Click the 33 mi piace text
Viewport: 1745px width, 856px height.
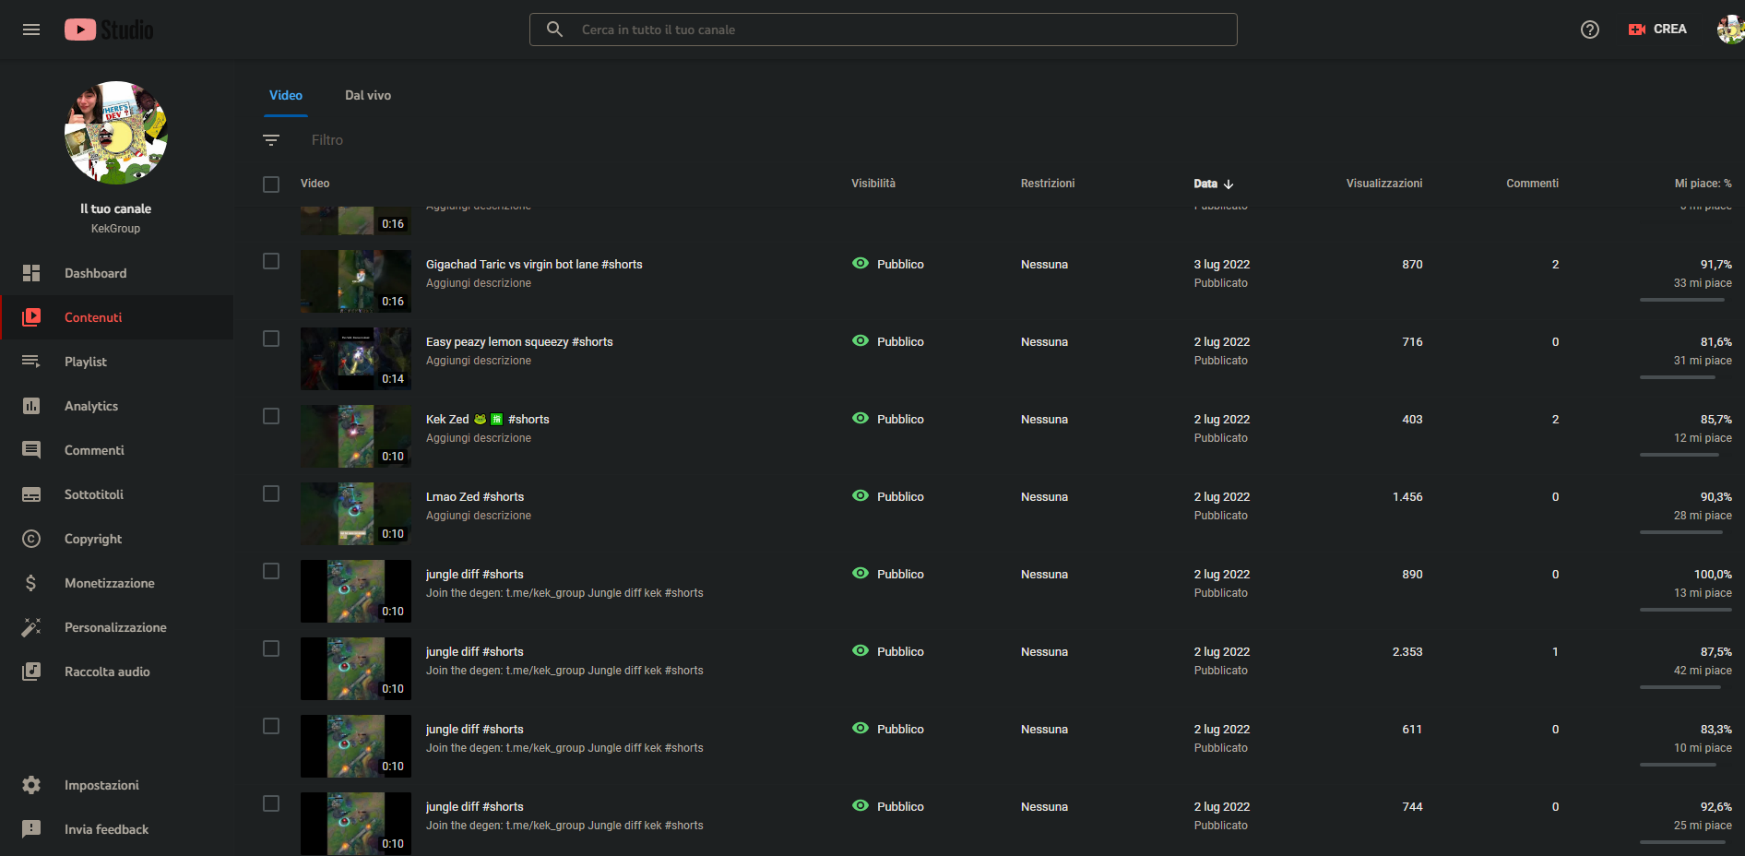point(1703,283)
